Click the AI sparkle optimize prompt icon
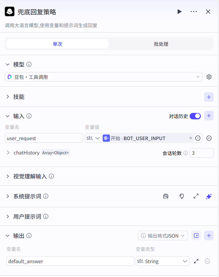Image resolution: width=219 pixels, height=277 pixels. (x=209, y=197)
